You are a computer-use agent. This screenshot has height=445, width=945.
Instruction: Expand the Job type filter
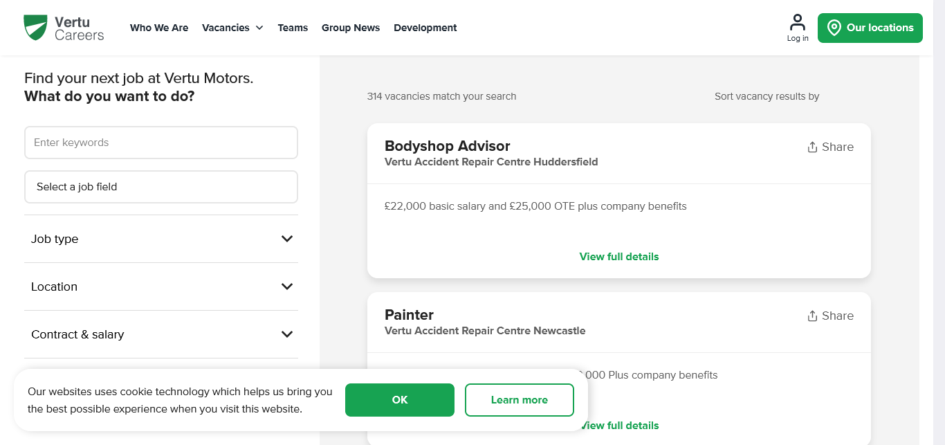[287, 239]
